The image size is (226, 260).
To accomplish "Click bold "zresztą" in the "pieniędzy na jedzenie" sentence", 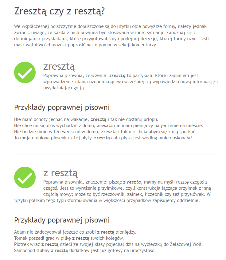I will (x=104, y=126).
